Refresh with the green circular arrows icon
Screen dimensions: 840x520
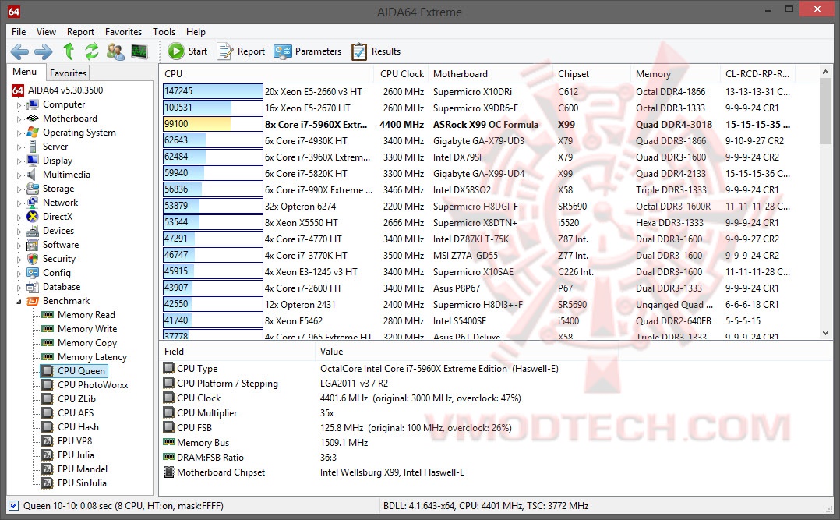[x=92, y=51]
